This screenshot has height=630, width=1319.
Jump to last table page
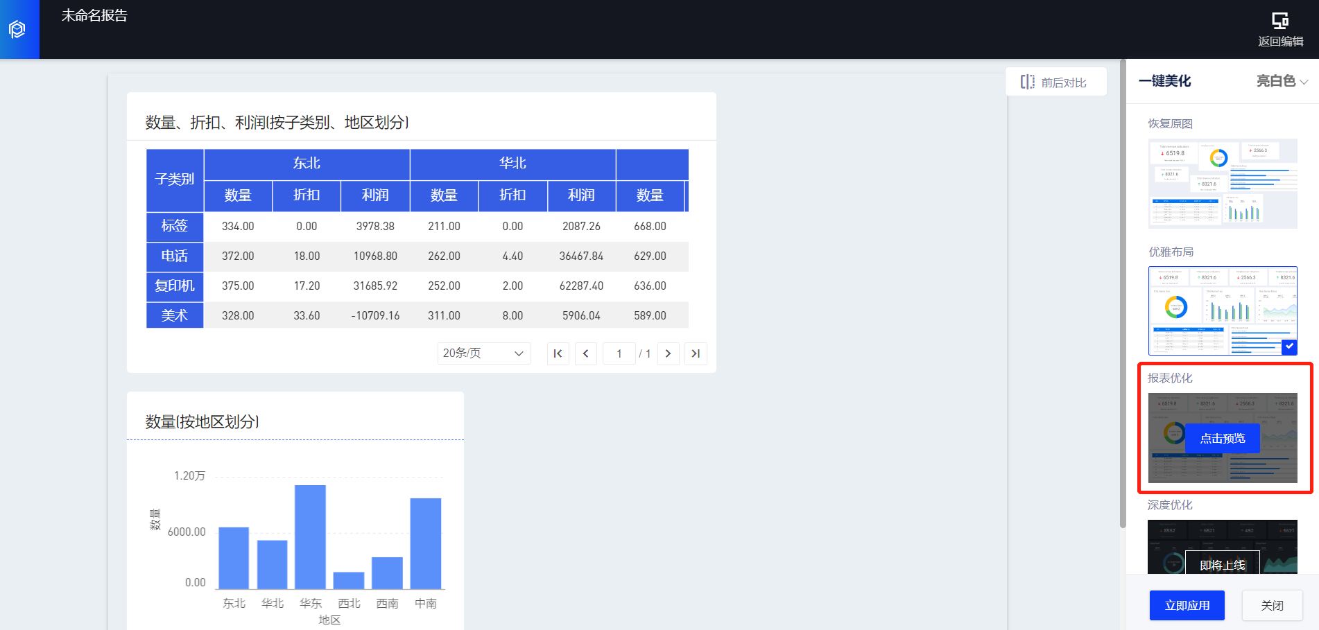click(696, 353)
